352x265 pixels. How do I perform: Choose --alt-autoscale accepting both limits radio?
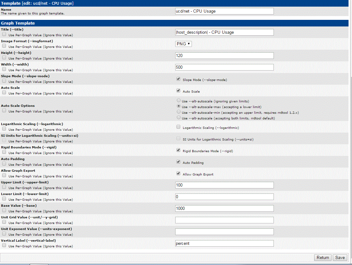(179, 117)
